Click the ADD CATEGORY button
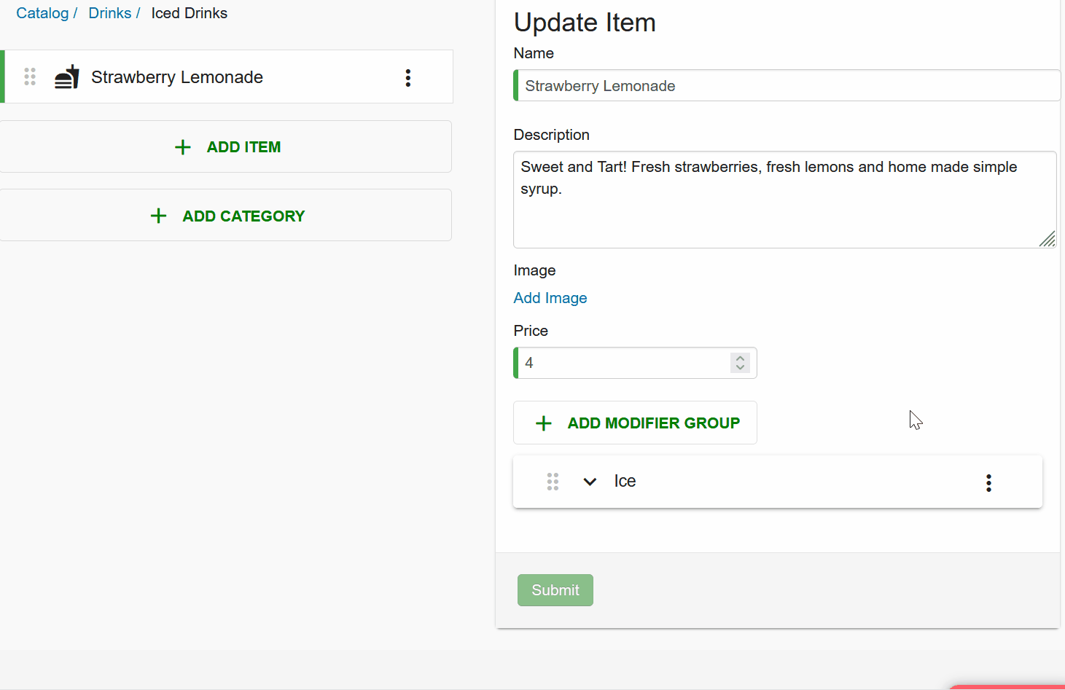1065x690 pixels. click(x=226, y=216)
